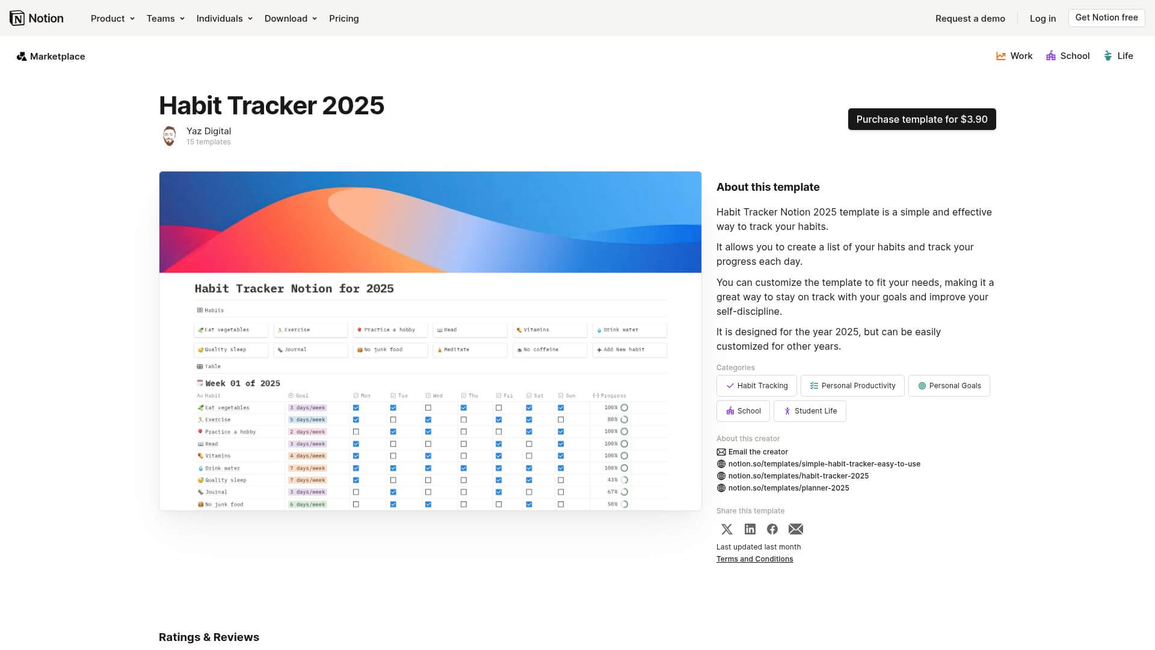Open the Pricing menu item
The width and height of the screenshot is (1155, 650).
tap(343, 18)
